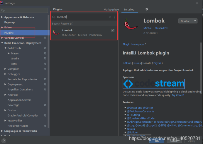Open the plugins gear settings icon
This screenshot has height=144, width=203.
pyautogui.click(x=147, y=9)
